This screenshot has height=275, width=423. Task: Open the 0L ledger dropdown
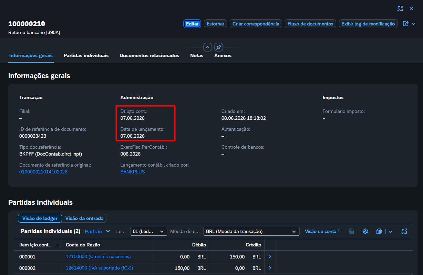(148, 231)
